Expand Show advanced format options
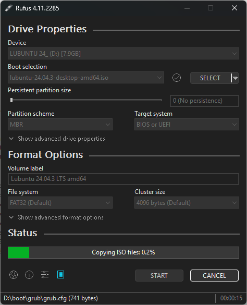Viewport: 247px width, 305px height. coord(56,217)
